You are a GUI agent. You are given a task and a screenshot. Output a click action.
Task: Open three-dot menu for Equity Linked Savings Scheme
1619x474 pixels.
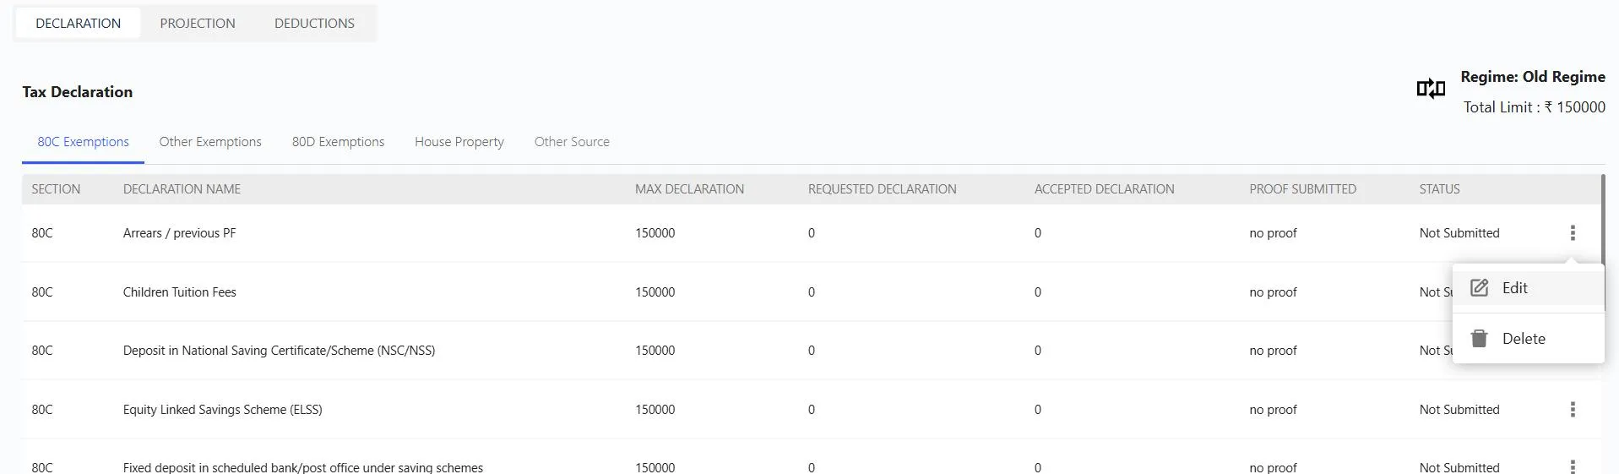[1572, 410]
